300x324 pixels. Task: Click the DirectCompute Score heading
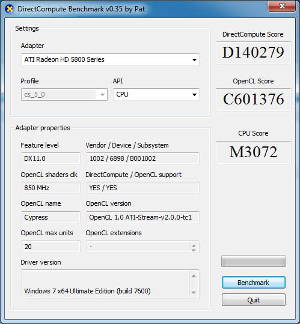(253, 34)
